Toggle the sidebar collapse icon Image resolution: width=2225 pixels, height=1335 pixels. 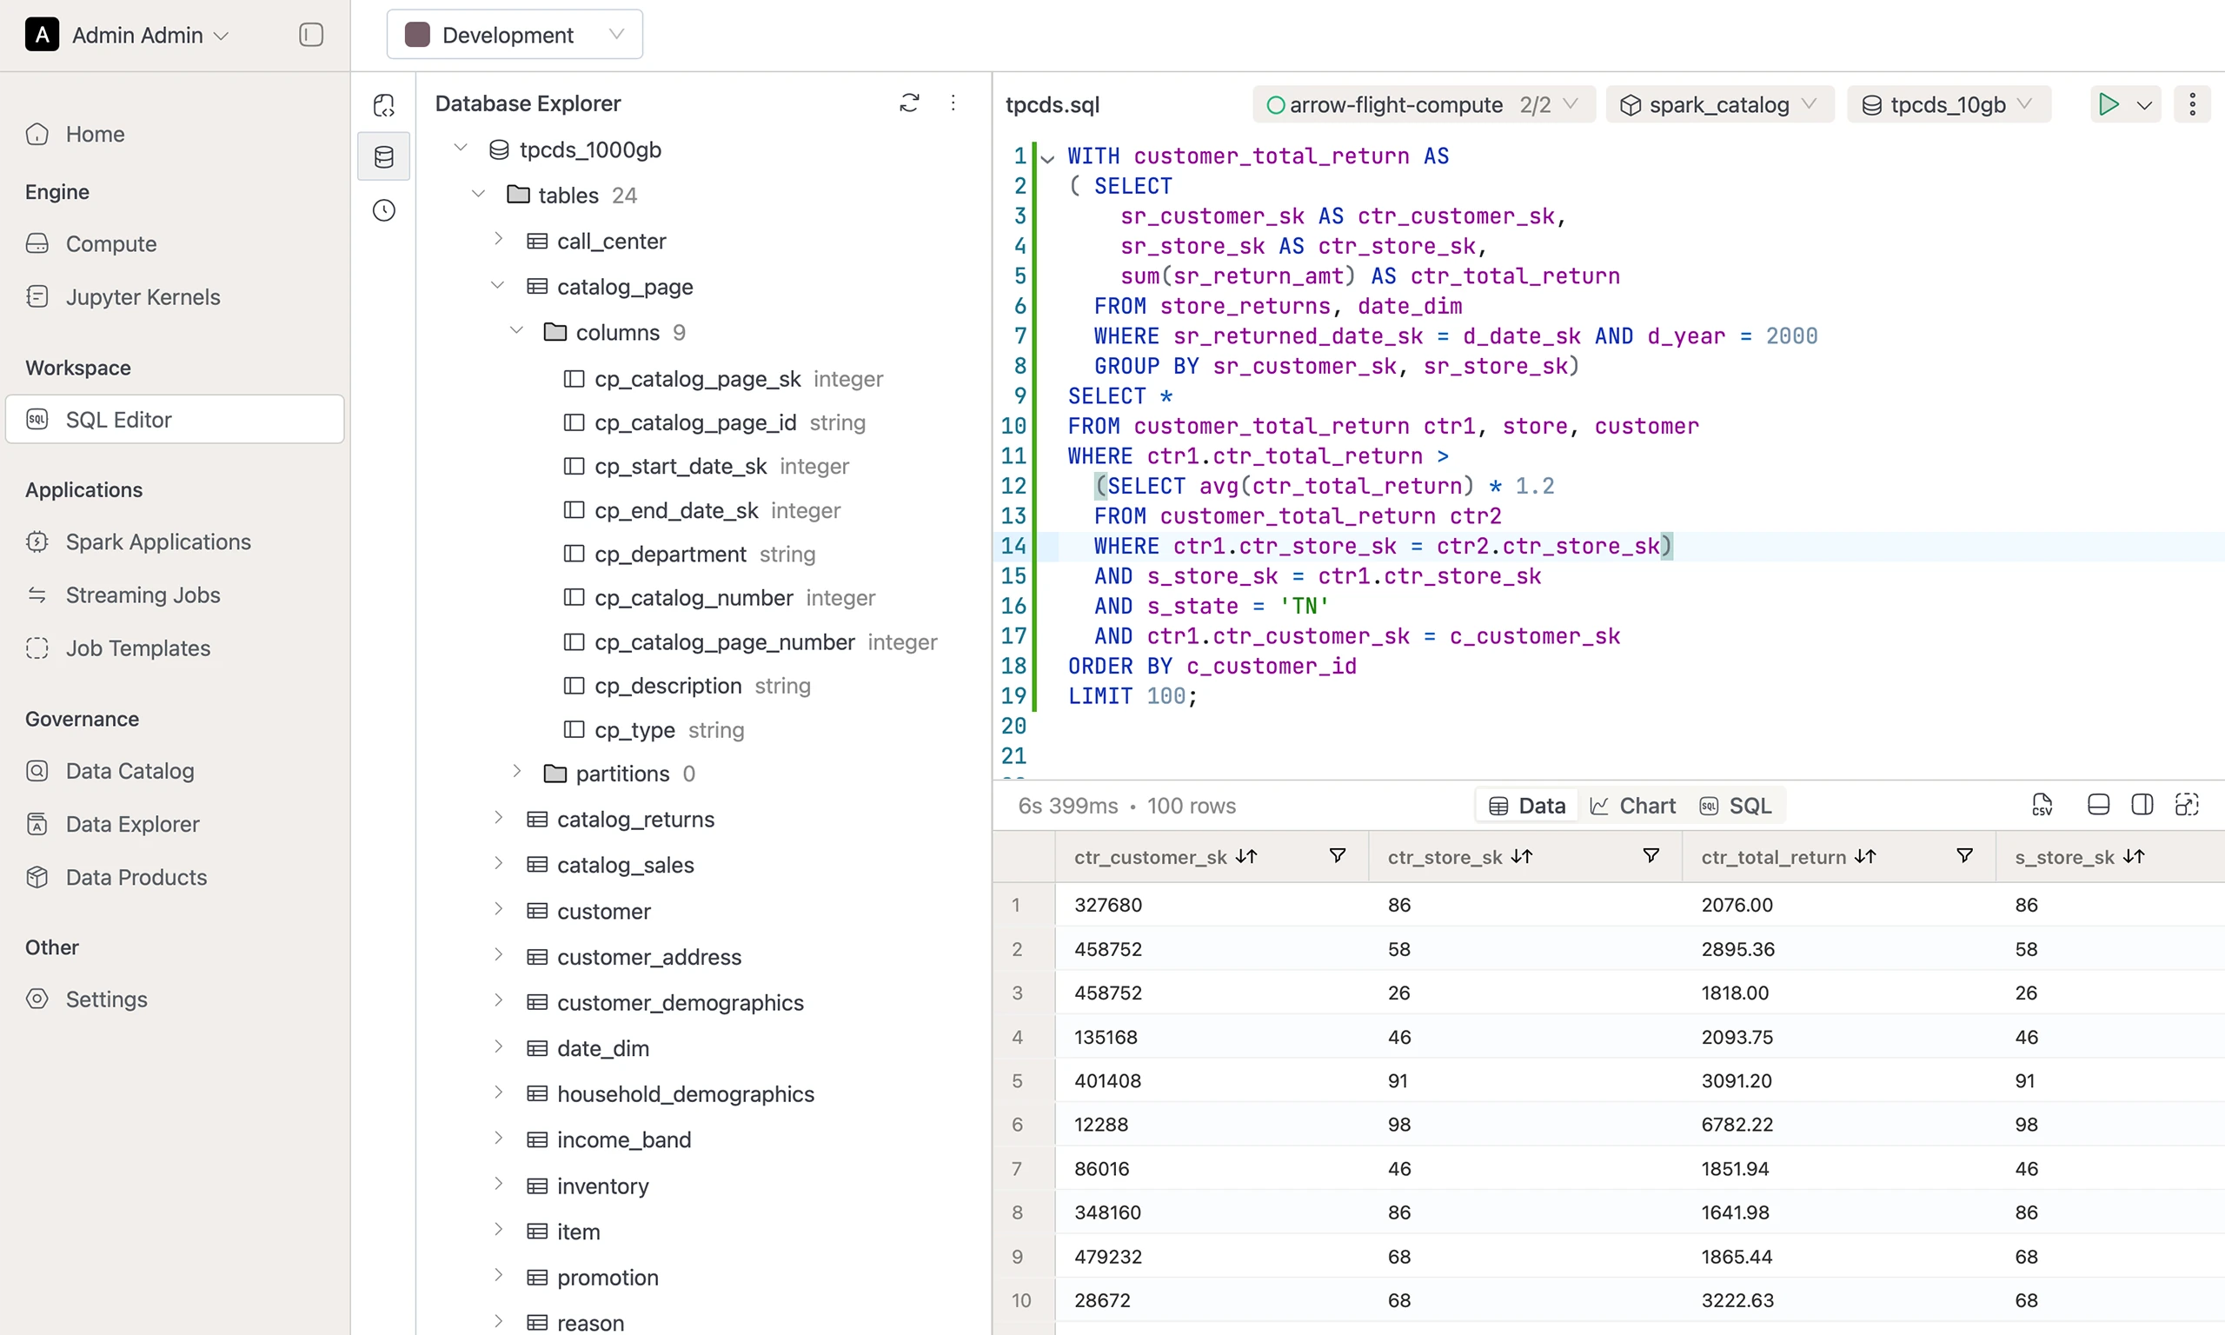pos(311,35)
